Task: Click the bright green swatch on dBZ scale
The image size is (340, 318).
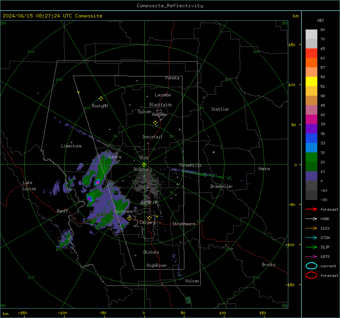Action: pyautogui.click(x=311, y=157)
